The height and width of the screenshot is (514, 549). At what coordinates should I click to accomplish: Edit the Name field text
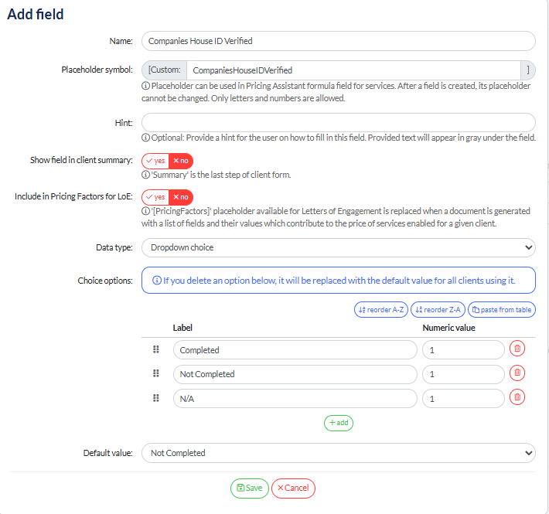339,41
